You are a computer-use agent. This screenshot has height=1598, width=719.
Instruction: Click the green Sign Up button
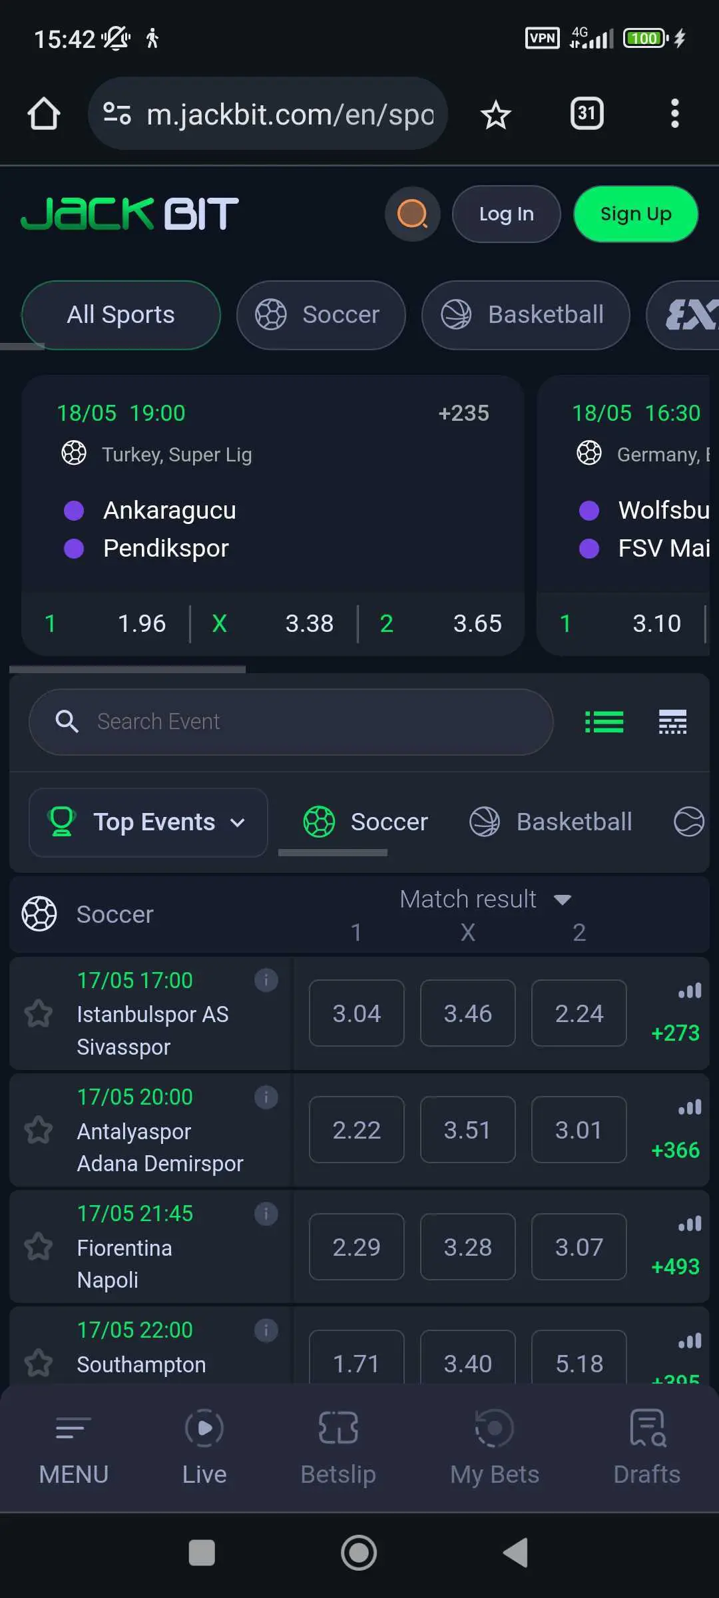pos(636,214)
